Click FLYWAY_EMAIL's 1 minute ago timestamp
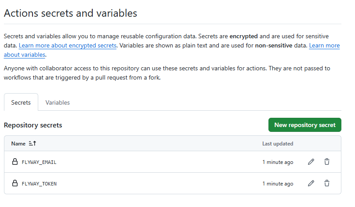355x207 pixels. [x=278, y=162]
